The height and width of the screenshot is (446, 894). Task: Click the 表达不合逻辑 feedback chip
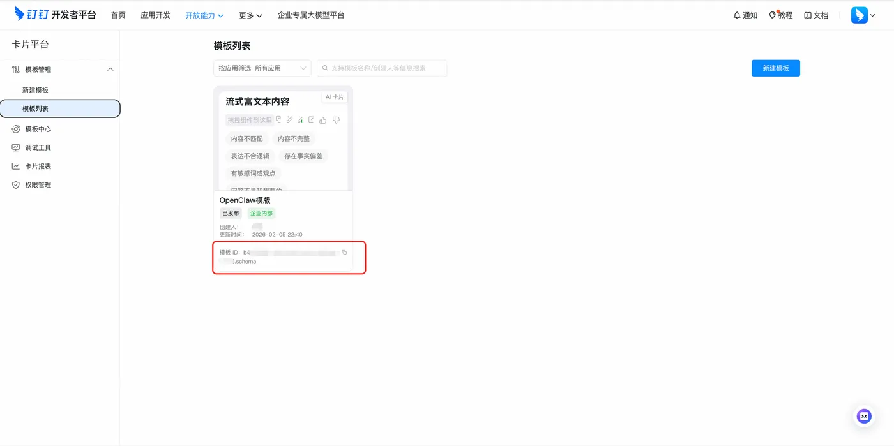click(x=250, y=156)
